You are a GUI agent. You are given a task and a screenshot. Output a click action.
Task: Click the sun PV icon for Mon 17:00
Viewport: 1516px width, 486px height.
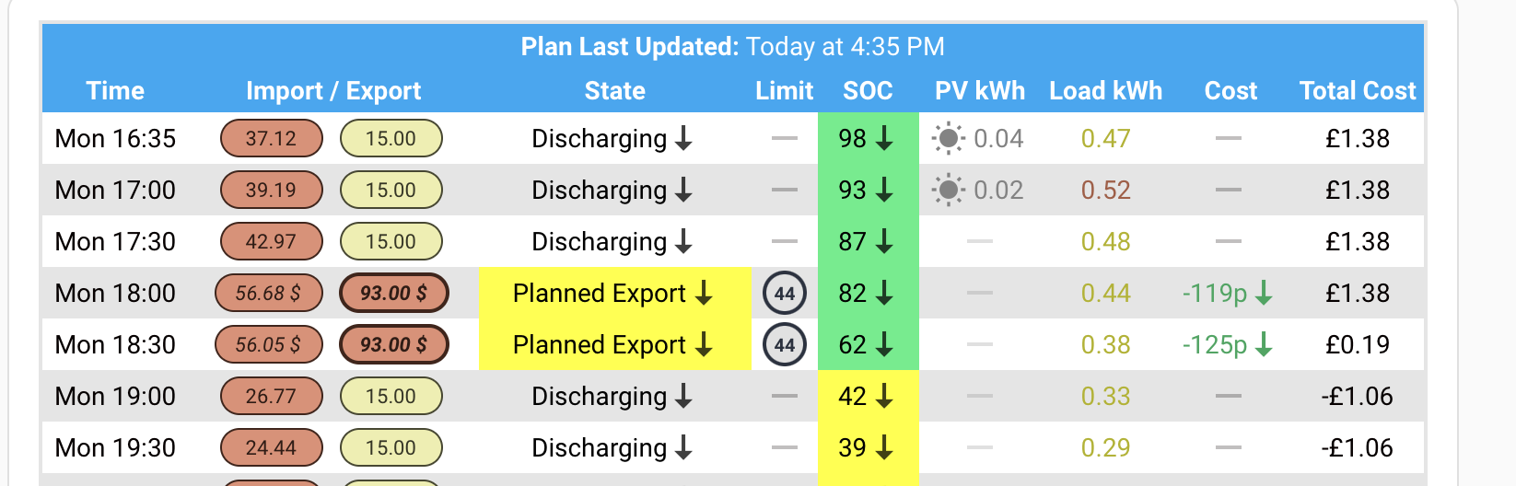coord(948,191)
